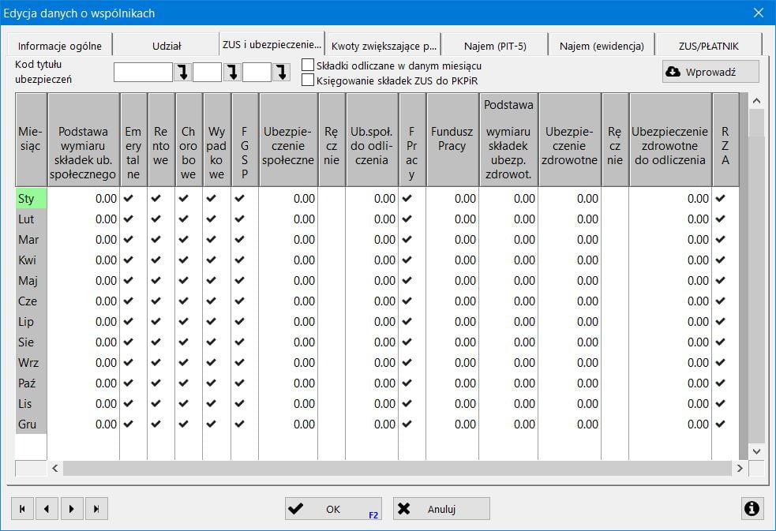Image resolution: width=776 pixels, height=531 pixels.
Task: Confirm with the OK button
Action: tap(333, 509)
